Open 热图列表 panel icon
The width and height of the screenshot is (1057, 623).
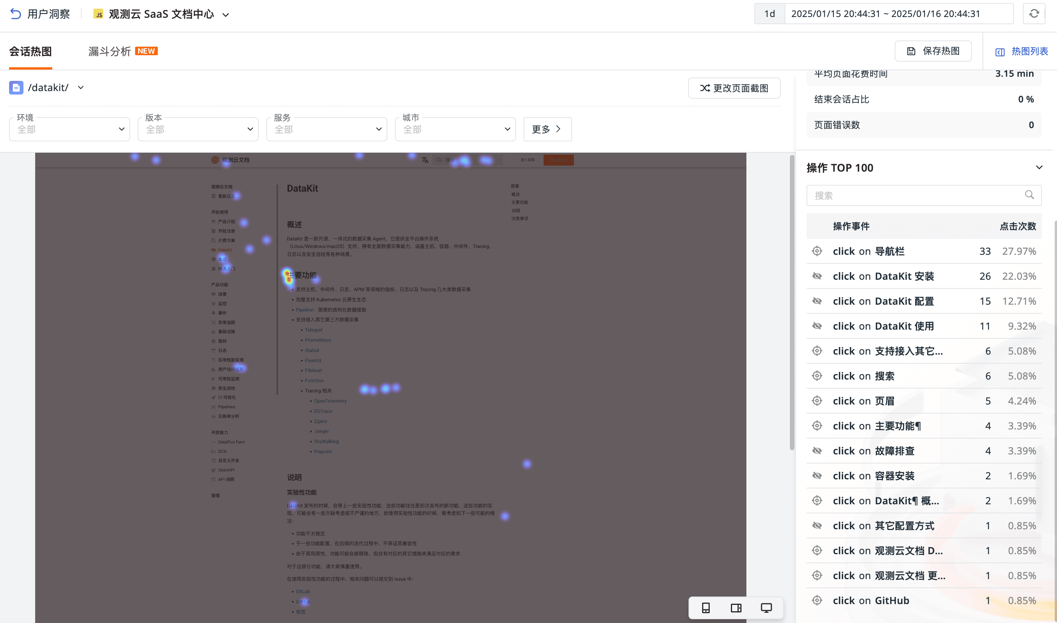tap(1000, 52)
